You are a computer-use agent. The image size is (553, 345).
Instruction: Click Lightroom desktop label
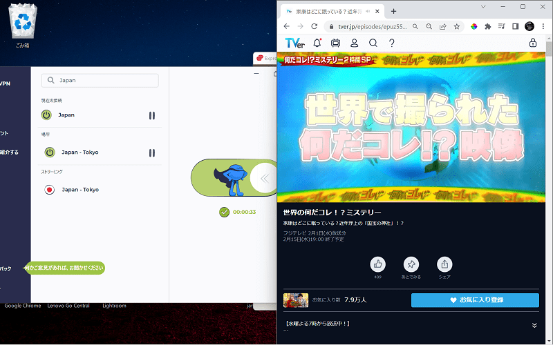pos(114,306)
